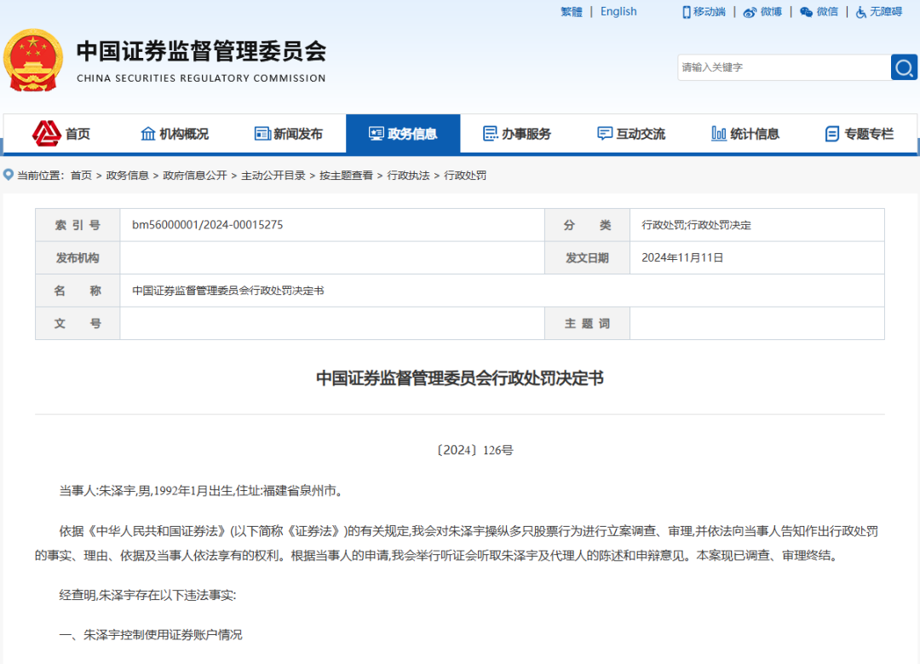The image size is (920, 664).
Task: Go to 行政执法 breadcrumb link
Action: tap(408, 176)
